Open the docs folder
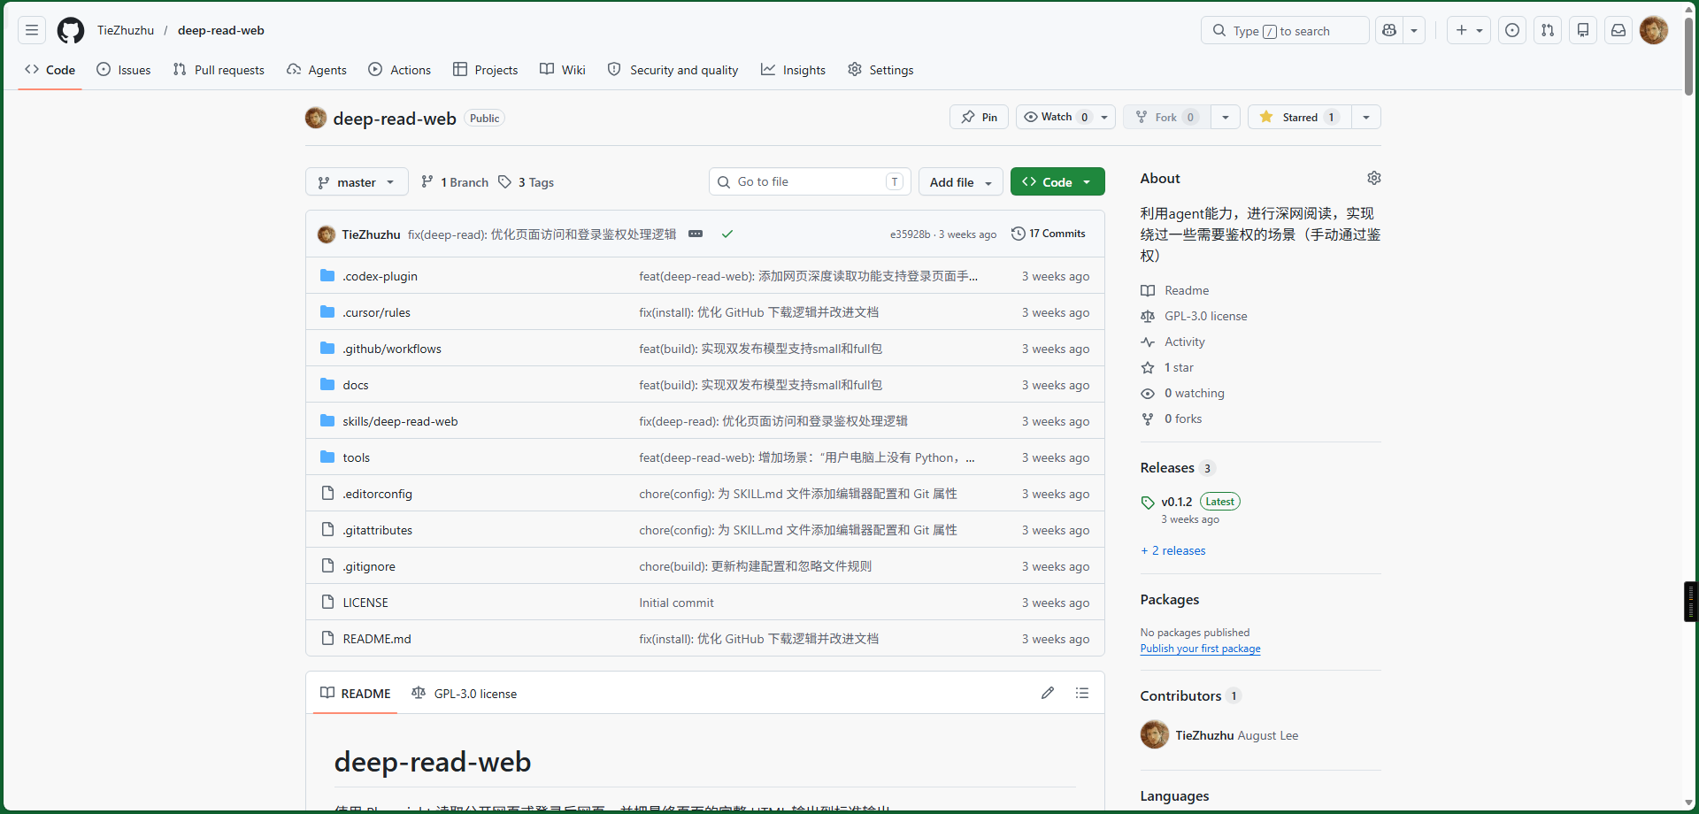 click(x=356, y=385)
